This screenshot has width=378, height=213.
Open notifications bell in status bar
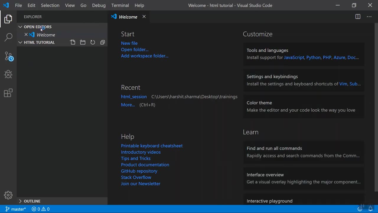(370, 209)
